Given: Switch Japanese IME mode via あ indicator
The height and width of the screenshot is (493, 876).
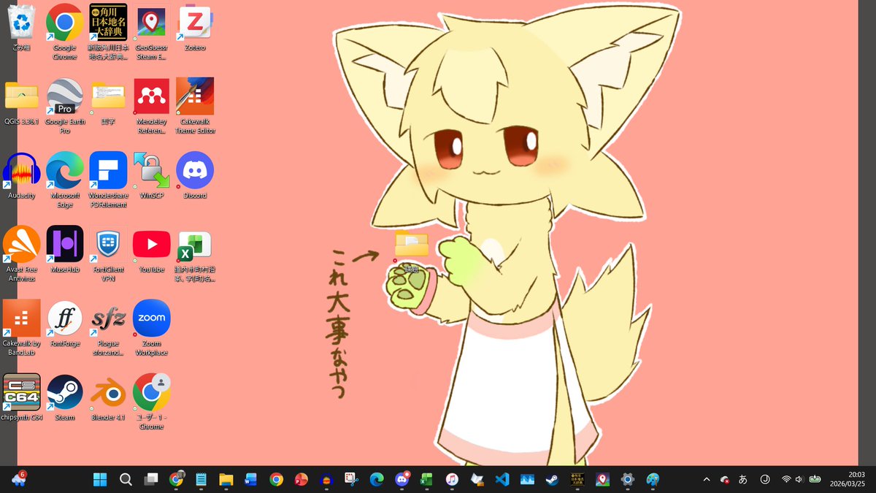Looking at the screenshot, I should coord(742,480).
